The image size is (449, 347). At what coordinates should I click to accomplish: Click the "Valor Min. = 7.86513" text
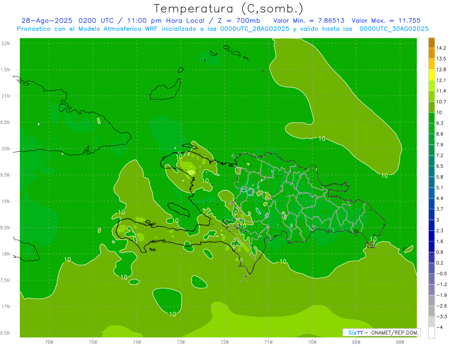(309, 21)
